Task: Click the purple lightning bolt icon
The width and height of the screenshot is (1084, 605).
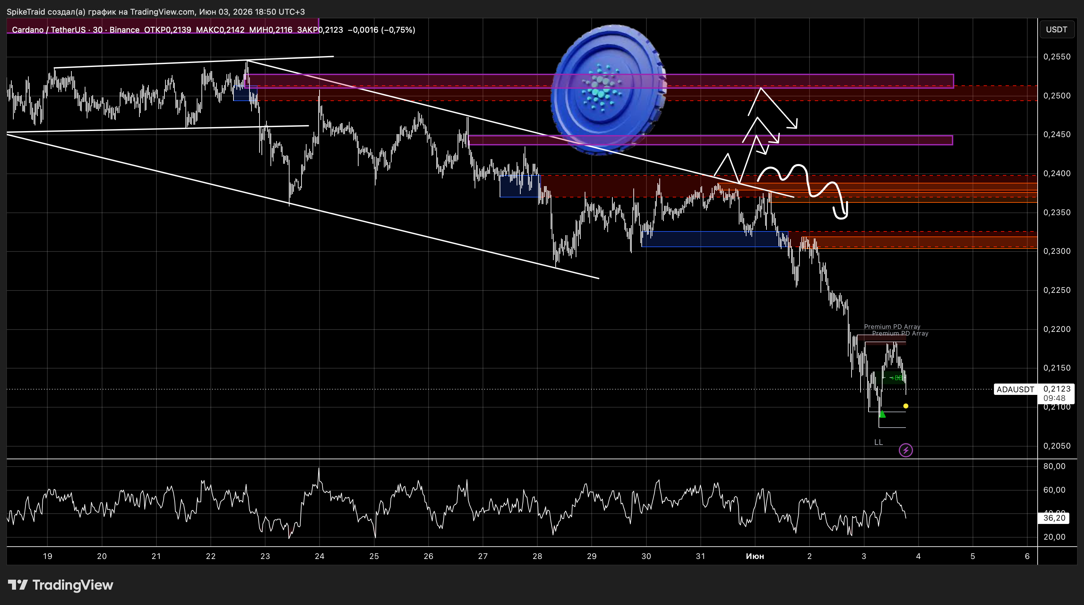Action: click(906, 450)
